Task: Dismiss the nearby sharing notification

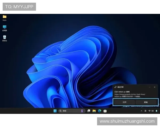Action: tap(155, 87)
